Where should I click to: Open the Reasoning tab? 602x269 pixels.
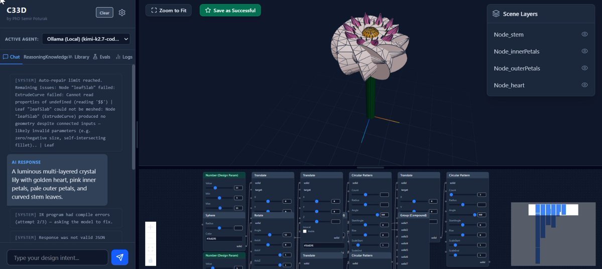(34, 57)
